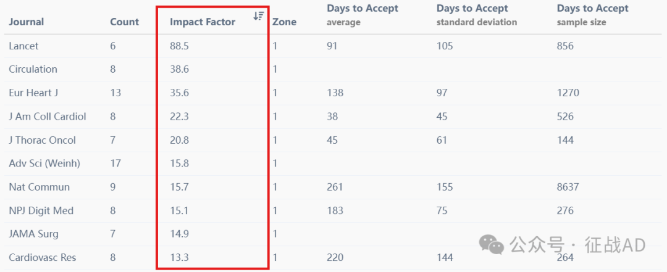Select Adv Sci (Weinh) journal entry
667x272 pixels.
coord(44,163)
